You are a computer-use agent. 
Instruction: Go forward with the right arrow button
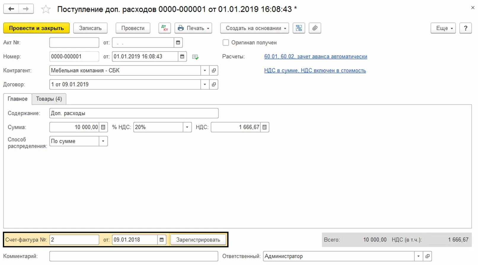coord(26,9)
